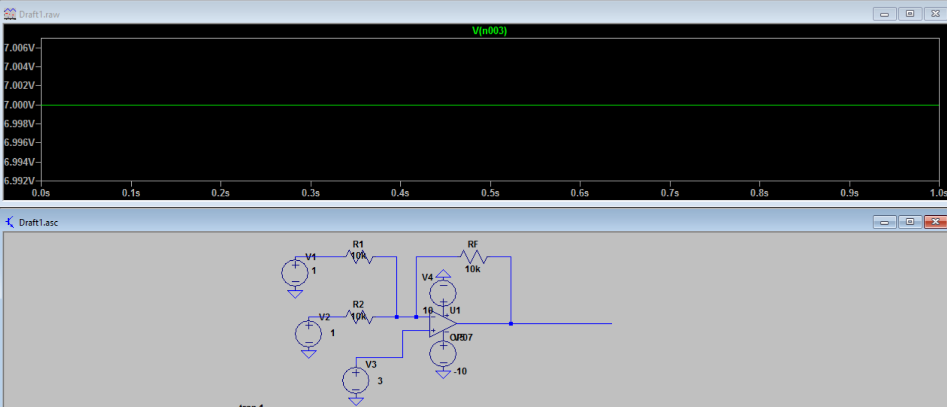Click the 10k value under RF
Viewport: 947px width, 407px height.
[x=472, y=269]
